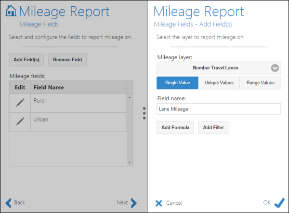Click the home icon beside Mileage Report
Screen dimensions: 289x213
click(10, 11)
